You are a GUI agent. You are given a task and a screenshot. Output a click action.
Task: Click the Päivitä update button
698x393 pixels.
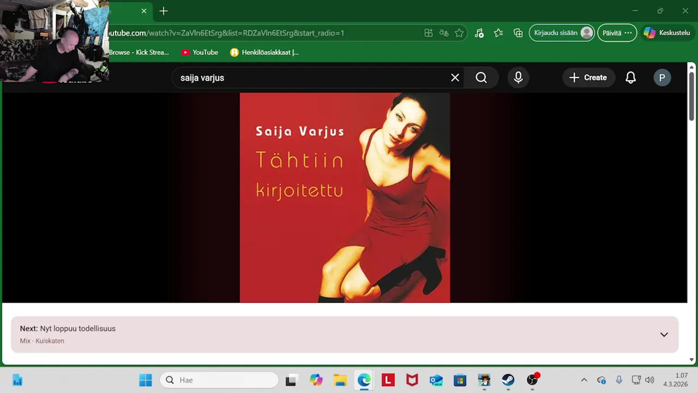[617, 33]
